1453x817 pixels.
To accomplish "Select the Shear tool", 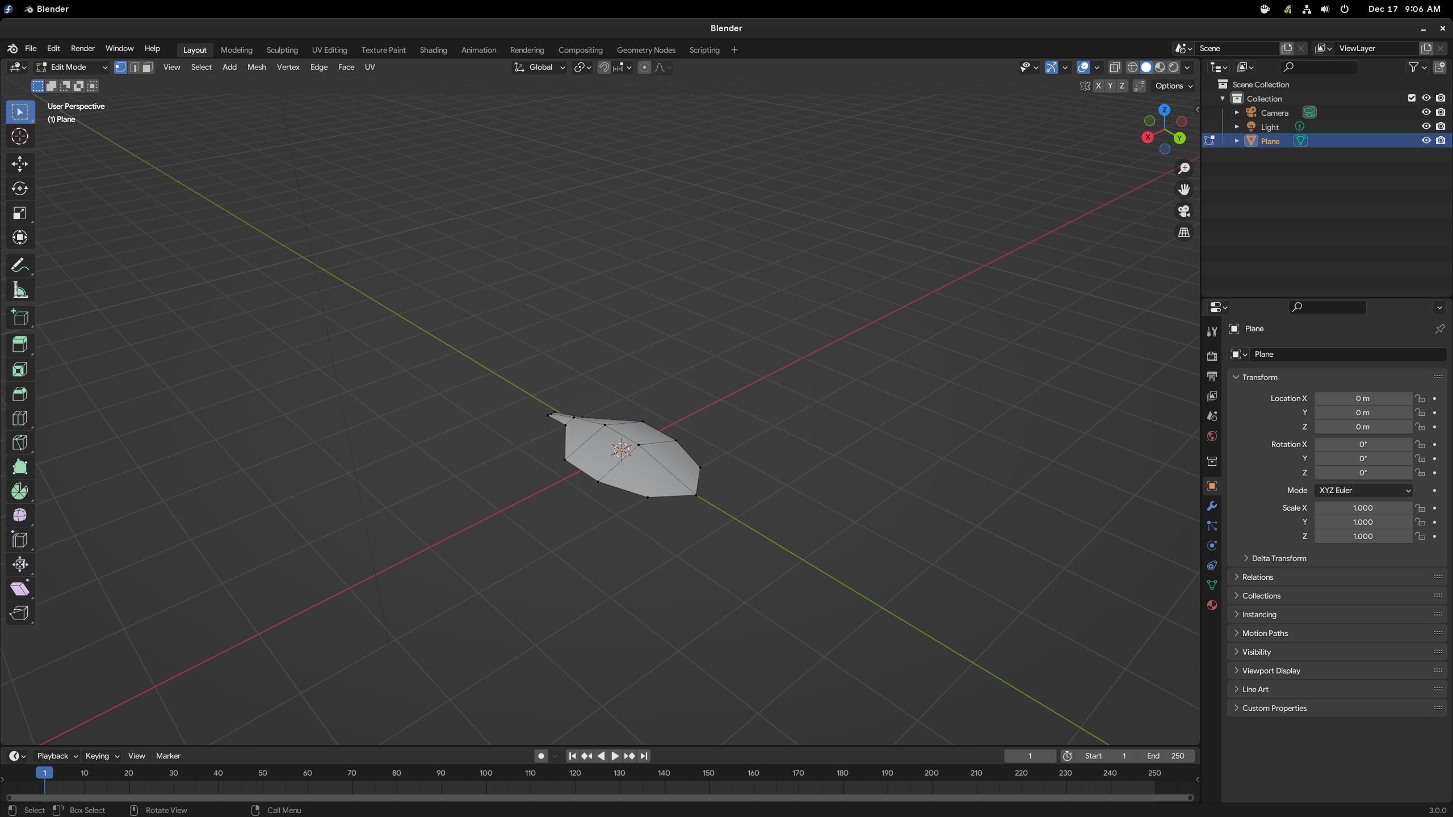I will (x=20, y=589).
